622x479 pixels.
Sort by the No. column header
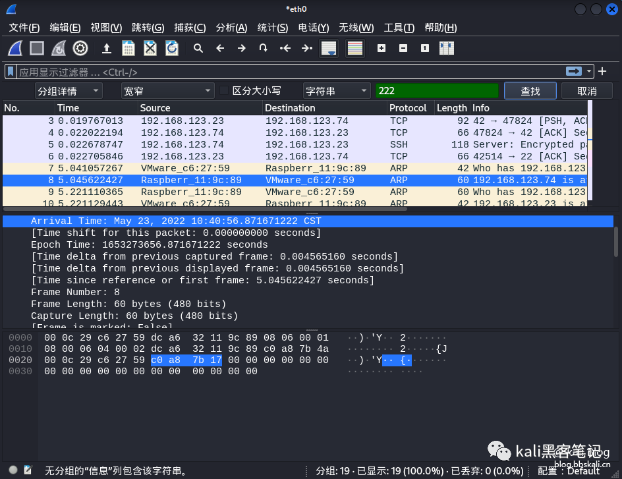[x=28, y=108]
